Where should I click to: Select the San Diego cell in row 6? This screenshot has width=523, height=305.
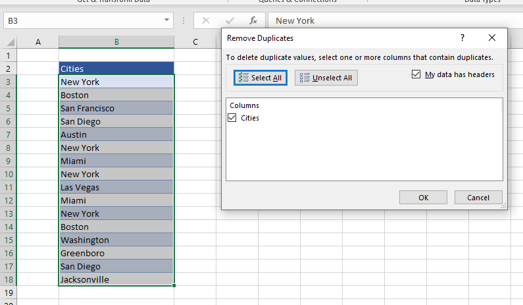coord(116,121)
